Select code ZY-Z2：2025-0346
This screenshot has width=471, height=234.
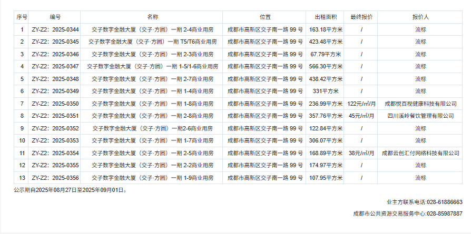tap(55, 54)
